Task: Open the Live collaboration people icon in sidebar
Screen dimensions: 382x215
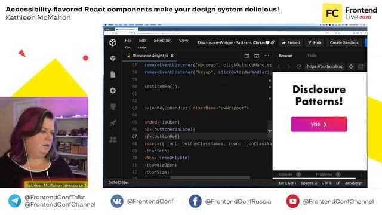Action: (113, 139)
